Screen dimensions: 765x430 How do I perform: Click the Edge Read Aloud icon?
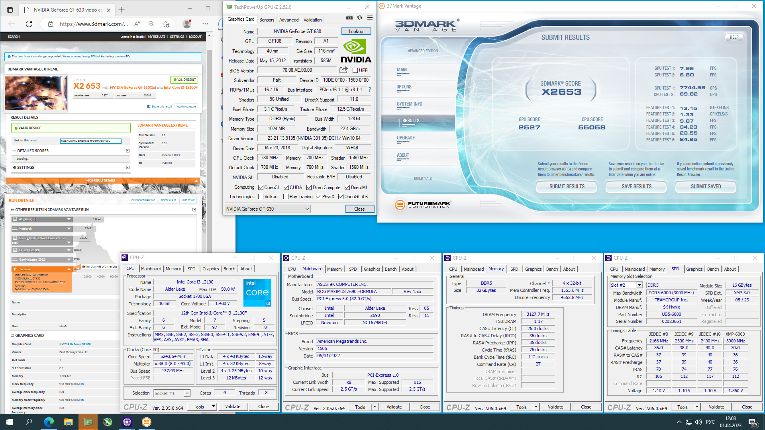137,24
